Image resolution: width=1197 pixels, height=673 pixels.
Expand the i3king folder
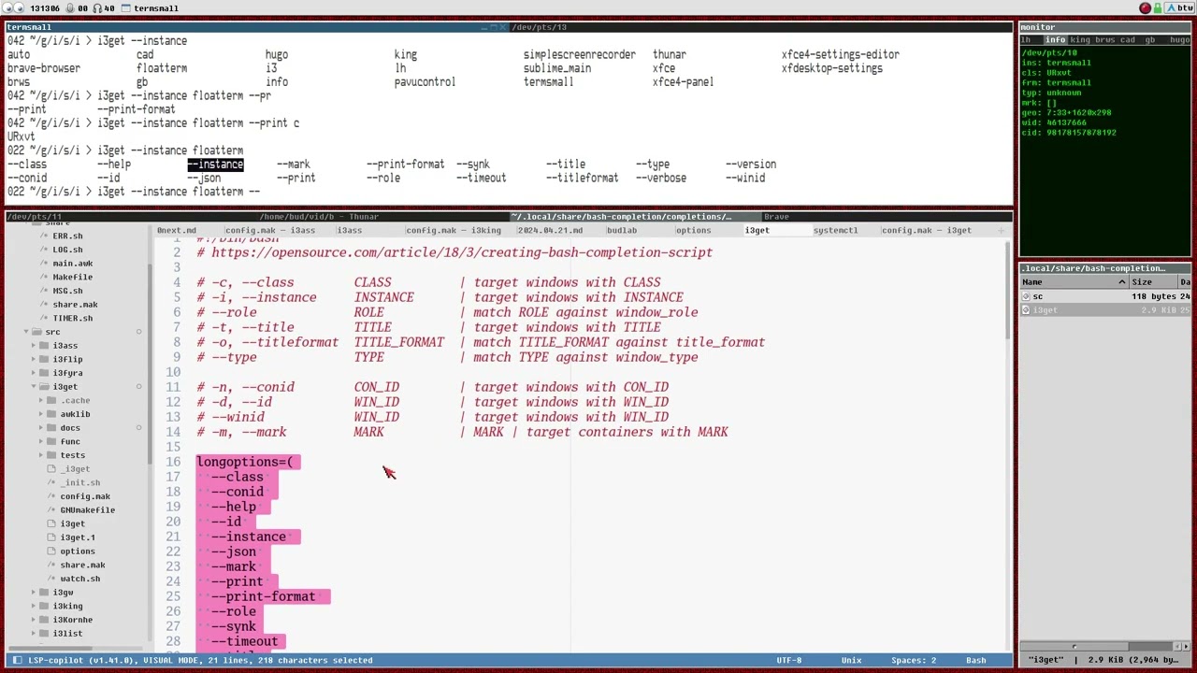coord(34,606)
